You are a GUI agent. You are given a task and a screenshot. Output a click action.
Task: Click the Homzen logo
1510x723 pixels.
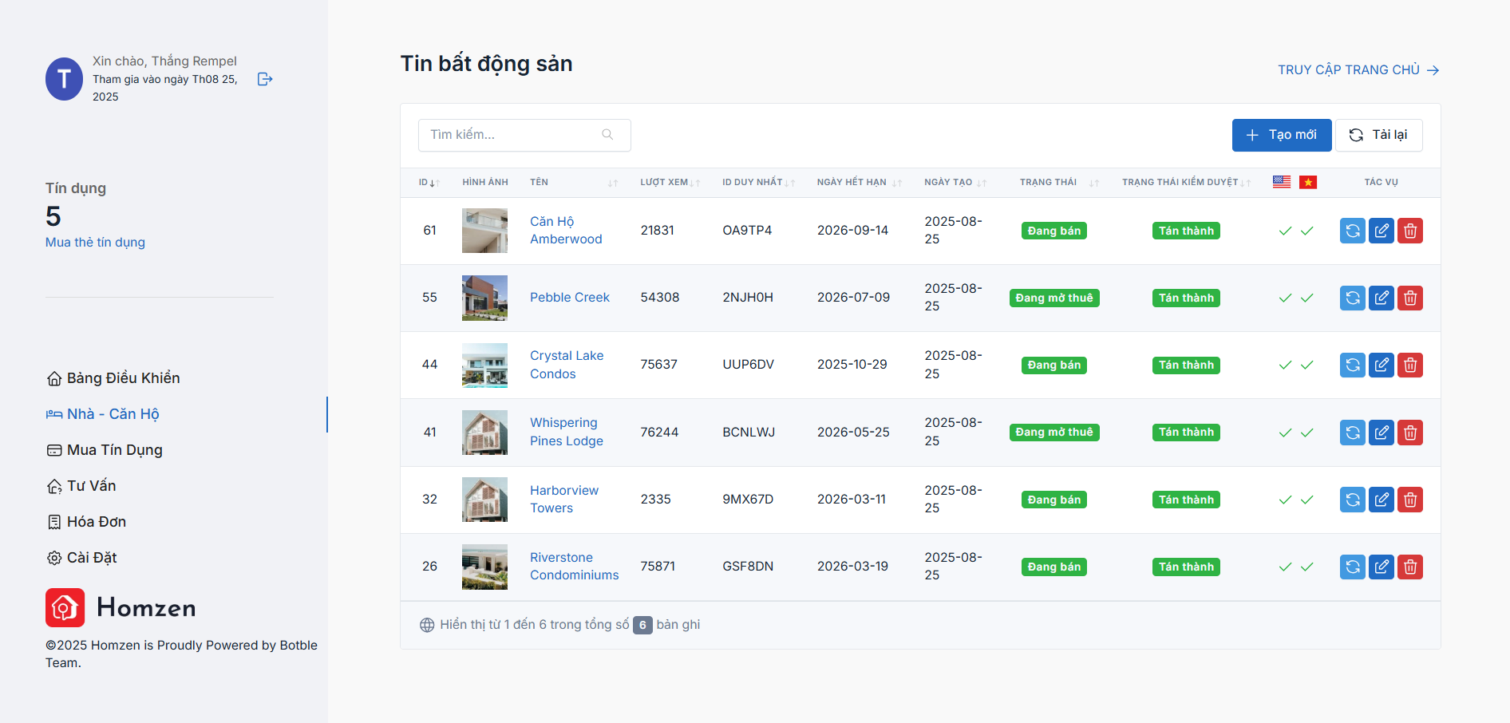(x=121, y=607)
